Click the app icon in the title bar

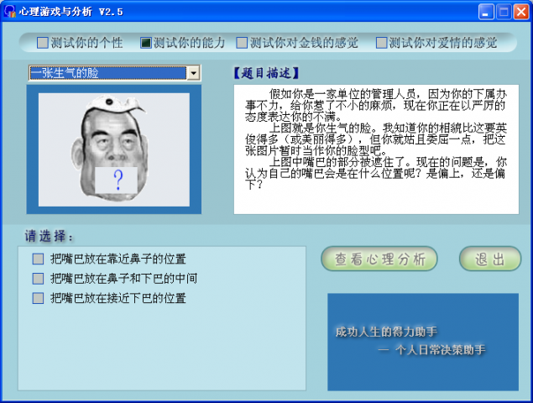tap(10, 11)
